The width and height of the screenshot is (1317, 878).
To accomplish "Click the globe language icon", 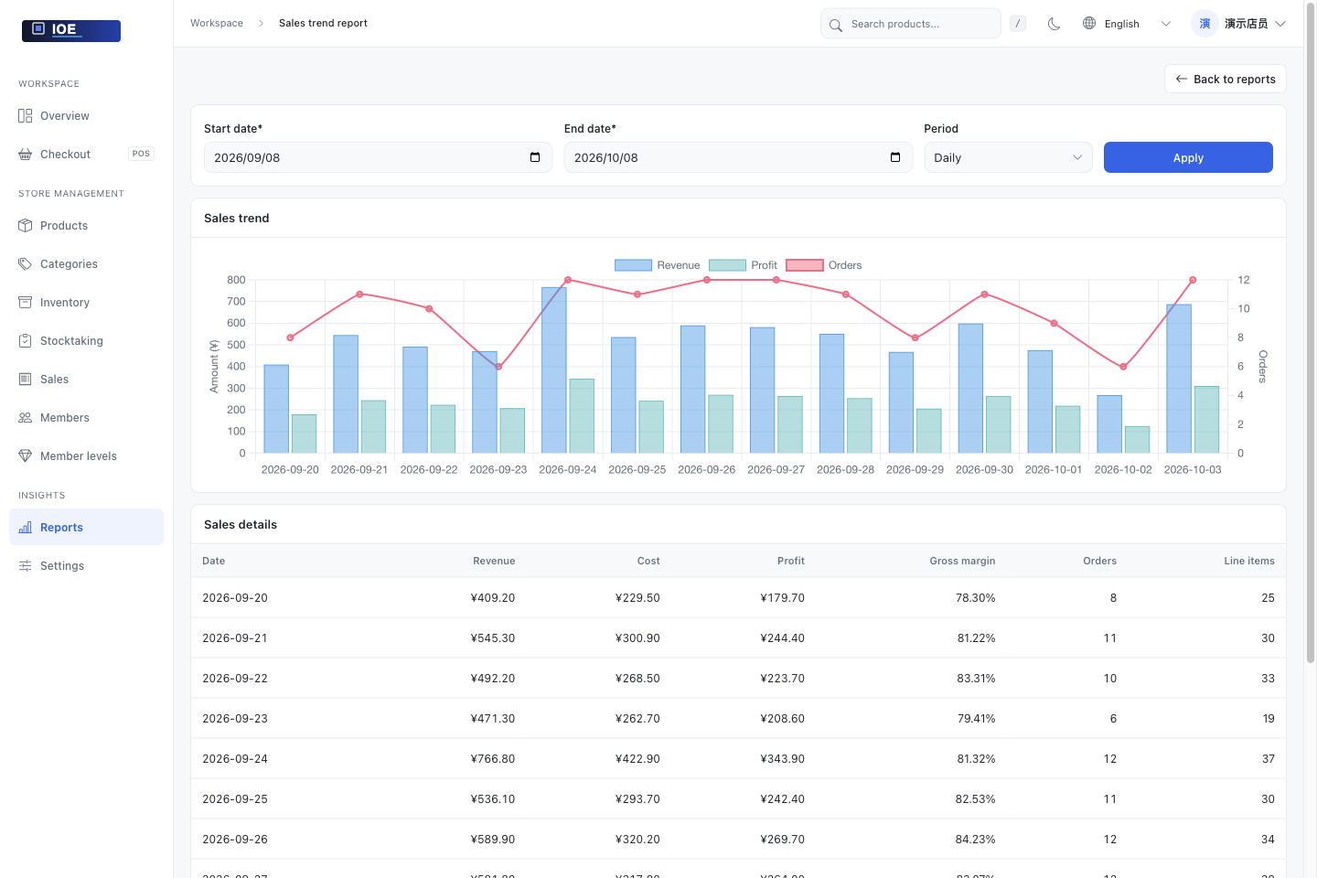I will tap(1089, 24).
